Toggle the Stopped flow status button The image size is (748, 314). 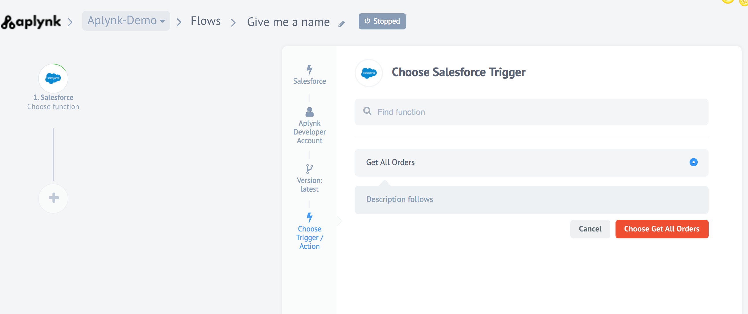(x=382, y=21)
